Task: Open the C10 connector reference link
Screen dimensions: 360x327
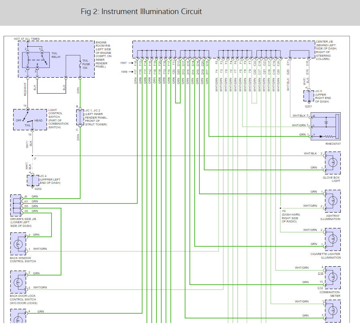Action: (321, 274)
